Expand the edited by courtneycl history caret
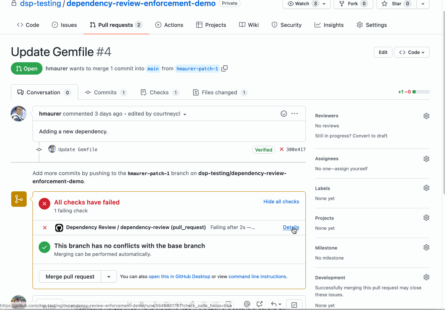This screenshot has width=445, height=310. (185, 114)
